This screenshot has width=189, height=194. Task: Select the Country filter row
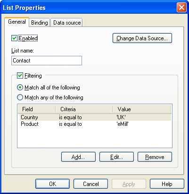tap(95, 117)
